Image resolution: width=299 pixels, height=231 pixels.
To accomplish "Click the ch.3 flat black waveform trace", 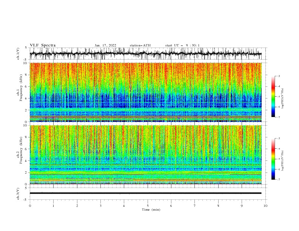I will coord(145,193).
